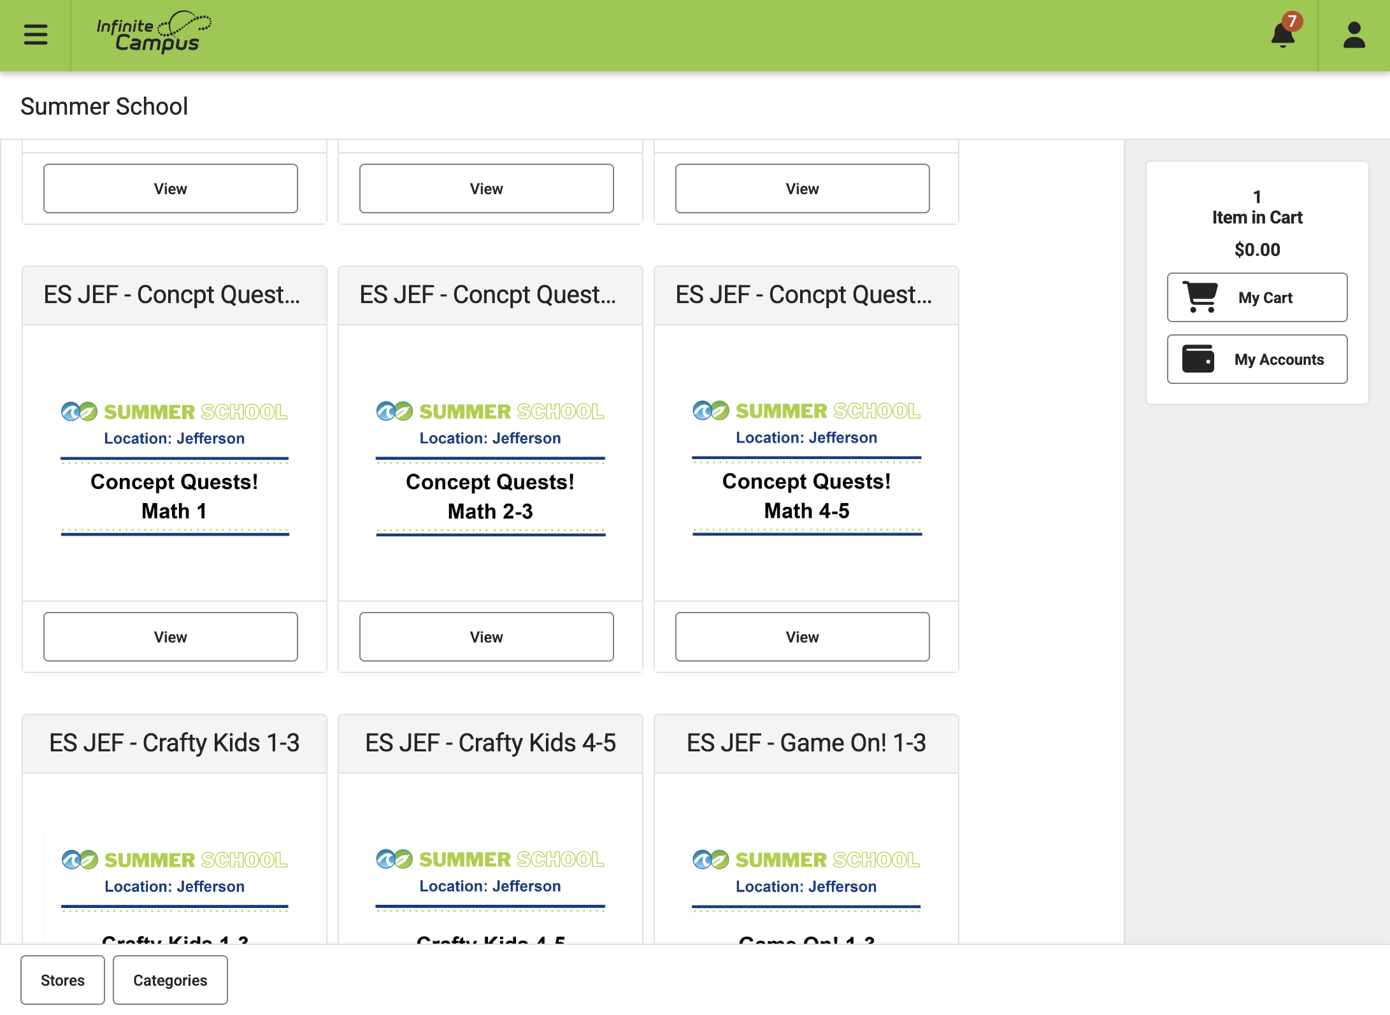Select the Concept Quests Math 1 thumbnail
The image size is (1390, 1015).
pos(175,467)
